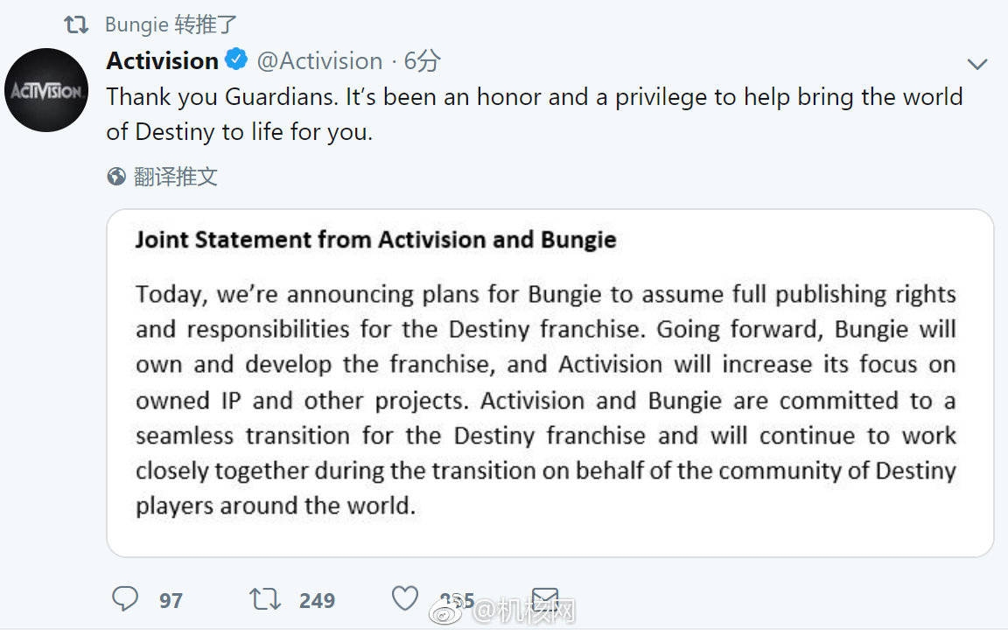Click the retweeted-by arrows icon above the tweet

(76, 25)
